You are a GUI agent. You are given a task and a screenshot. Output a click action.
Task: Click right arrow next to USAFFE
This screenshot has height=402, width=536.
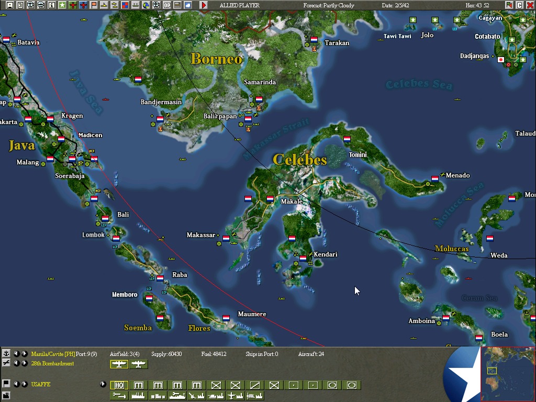coord(25,384)
